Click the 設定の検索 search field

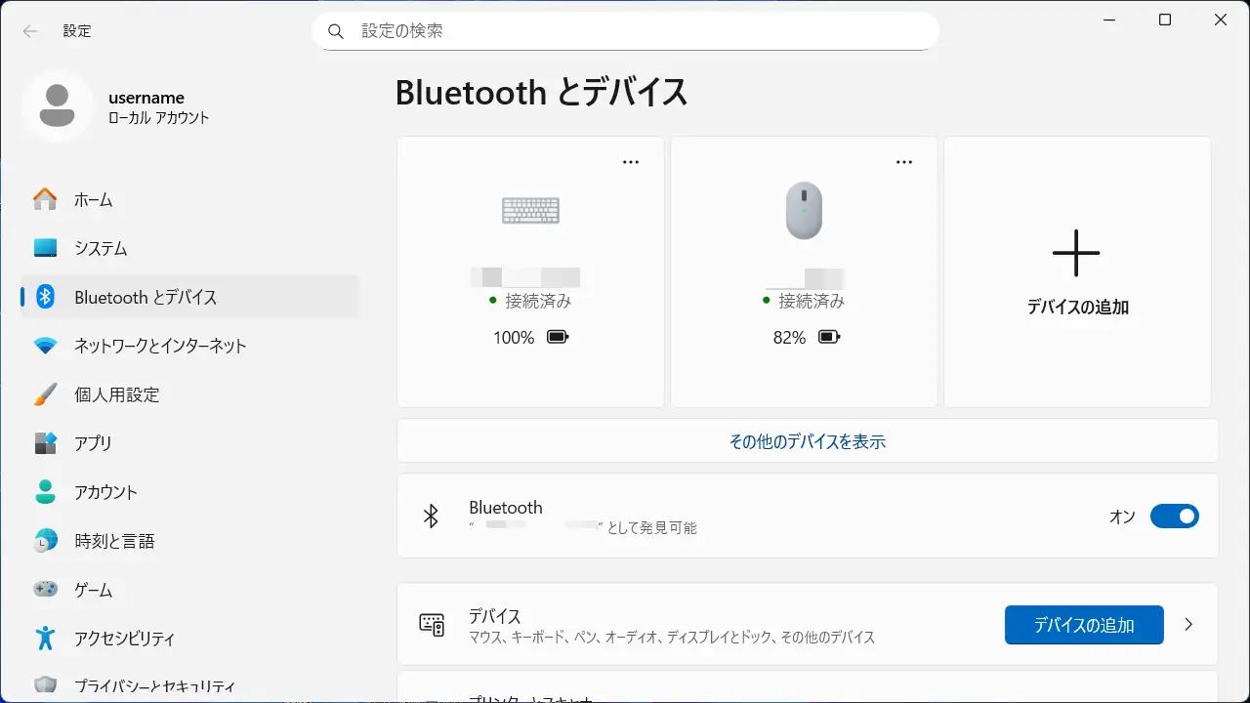625,31
